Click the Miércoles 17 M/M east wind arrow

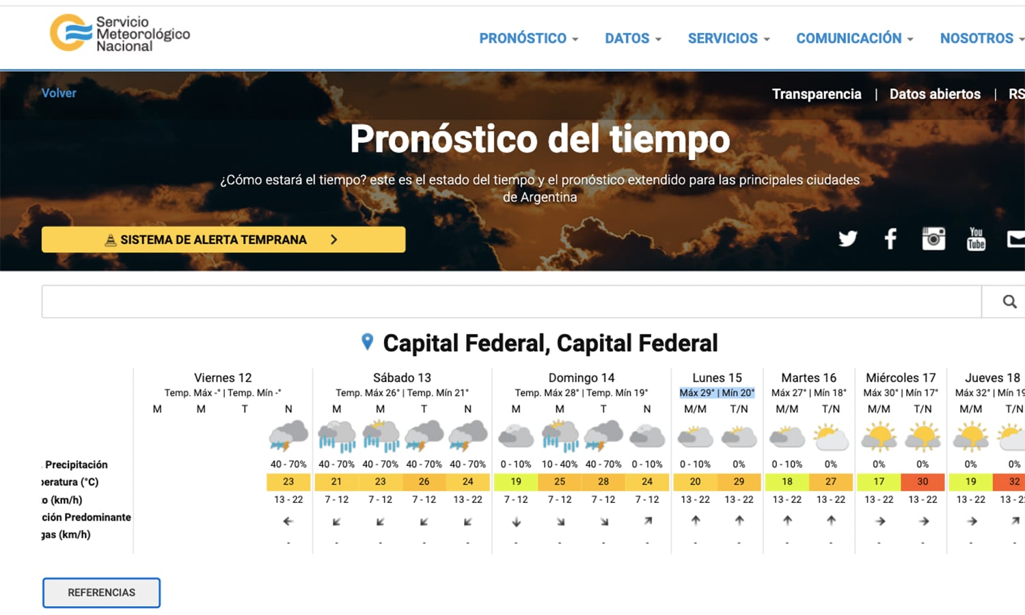tap(880, 521)
